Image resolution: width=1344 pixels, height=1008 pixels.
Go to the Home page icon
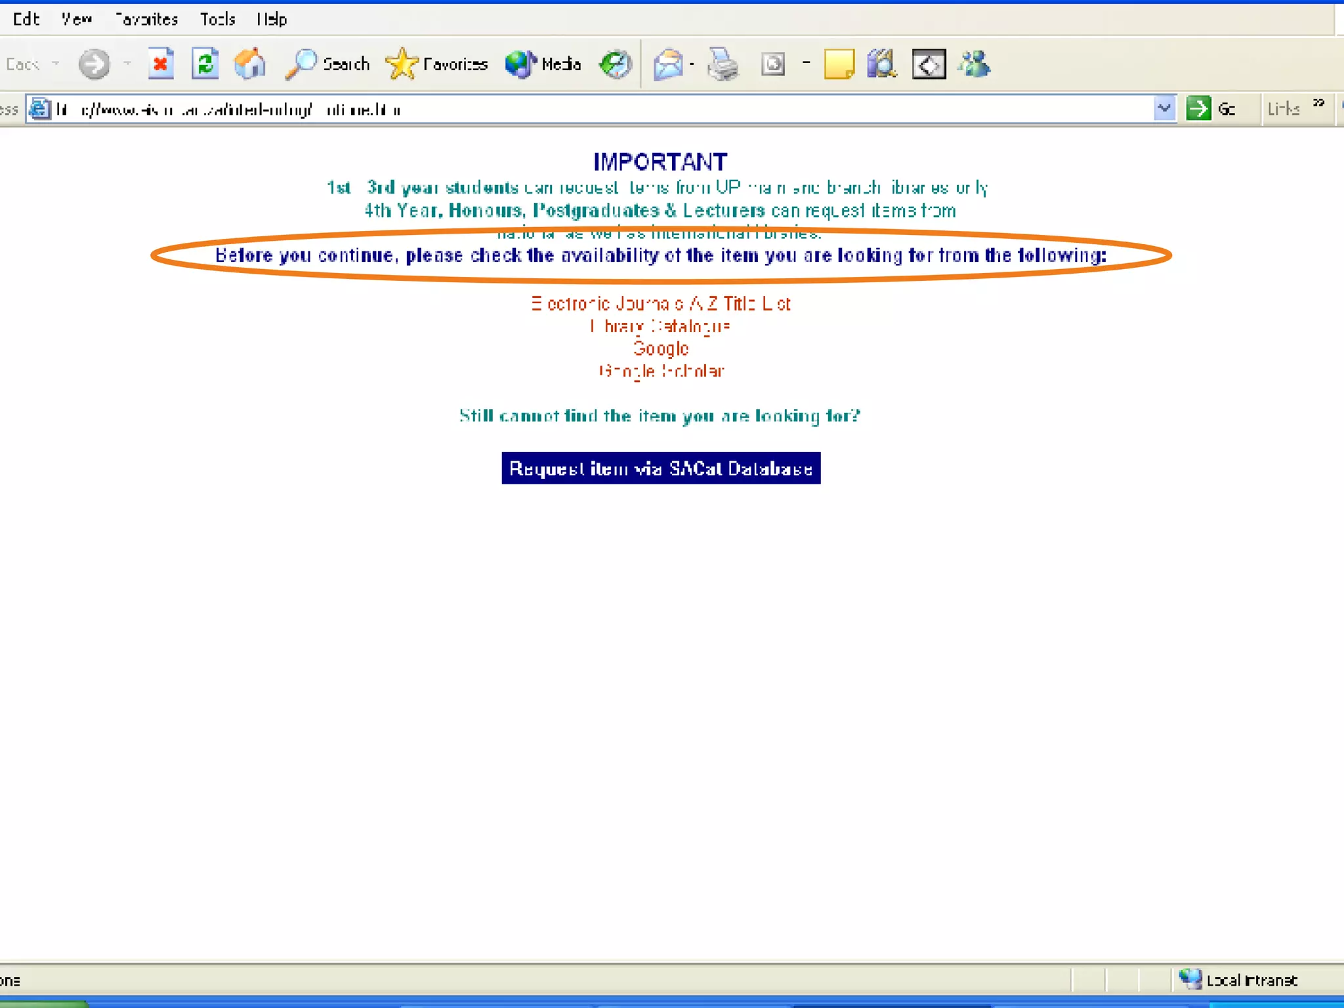point(250,64)
